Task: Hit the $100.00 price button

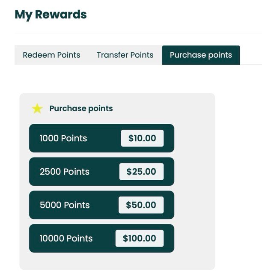Action: (139, 238)
